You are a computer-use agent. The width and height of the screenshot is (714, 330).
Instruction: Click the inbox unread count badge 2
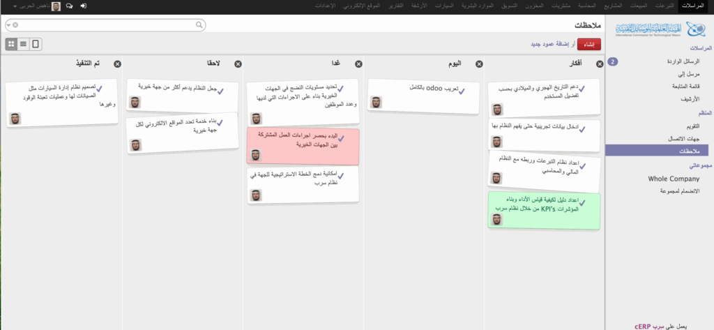click(x=613, y=61)
